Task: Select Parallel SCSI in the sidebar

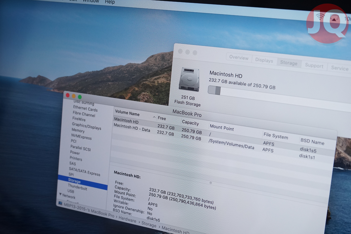Action: pos(80,148)
